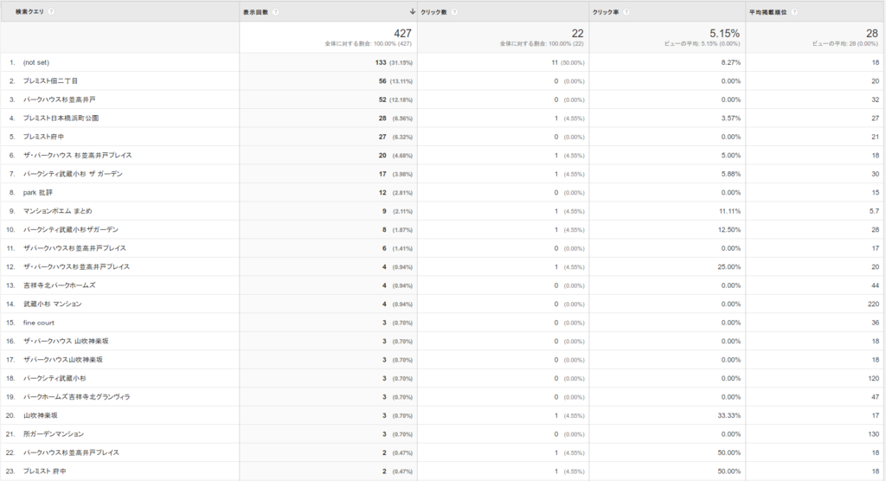Toggle the descending sort arrow in 表示回数 column
The image size is (886, 481).
413,11
